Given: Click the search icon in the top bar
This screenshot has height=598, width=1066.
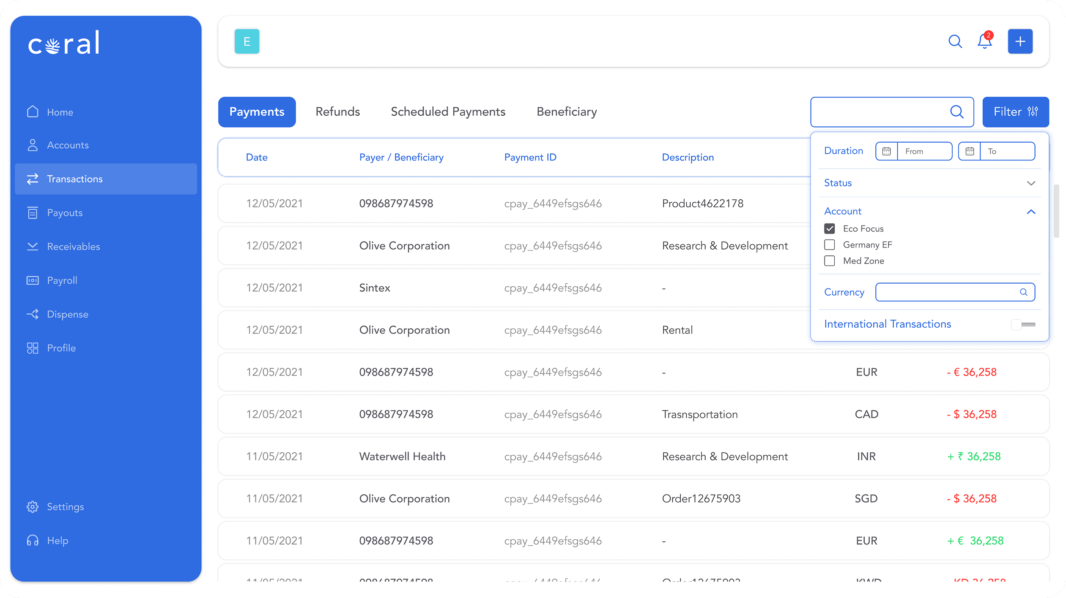Looking at the screenshot, I should click(x=955, y=41).
